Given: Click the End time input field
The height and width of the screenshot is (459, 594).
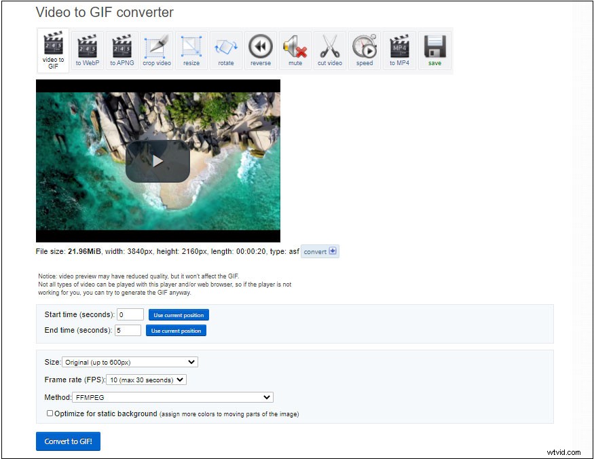Looking at the screenshot, I should [x=128, y=330].
